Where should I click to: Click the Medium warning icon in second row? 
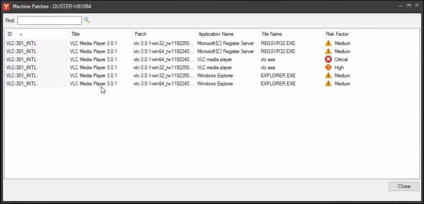tap(328, 51)
